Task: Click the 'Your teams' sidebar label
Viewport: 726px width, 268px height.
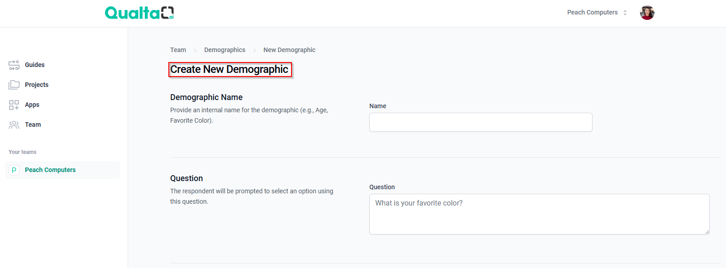Action: (23, 152)
